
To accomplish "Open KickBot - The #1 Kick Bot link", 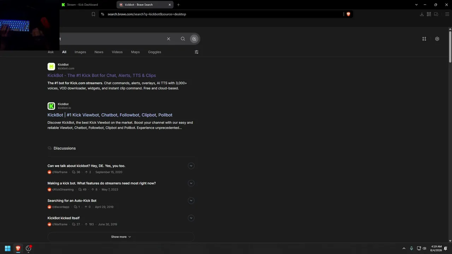I will 102,75.
